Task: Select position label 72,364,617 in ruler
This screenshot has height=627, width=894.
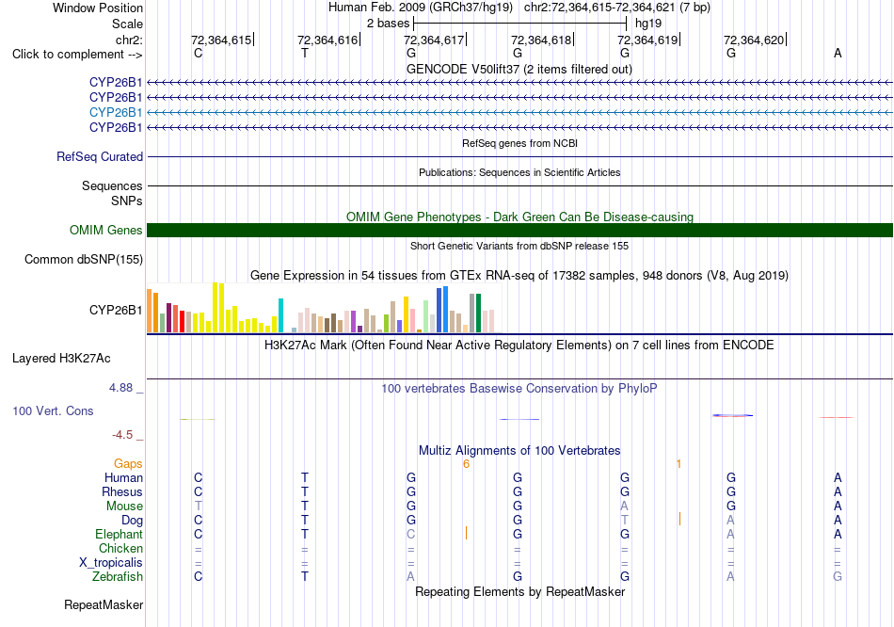Action: click(x=434, y=40)
